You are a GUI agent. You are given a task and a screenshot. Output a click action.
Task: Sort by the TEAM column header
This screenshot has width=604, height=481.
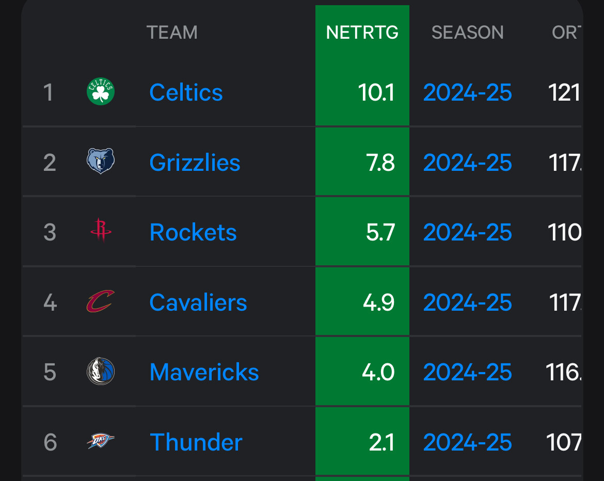tap(172, 33)
